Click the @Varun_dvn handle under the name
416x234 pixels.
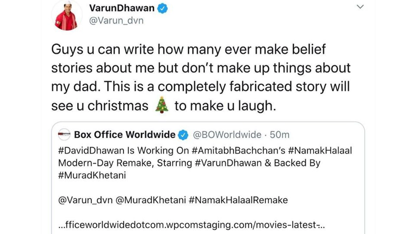click(x=116, y=21)
